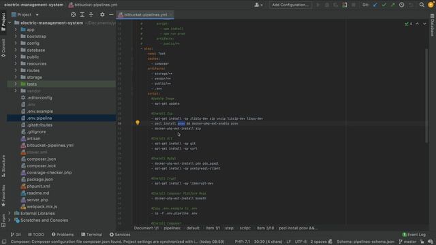This screenshot has height=245, width=436.
Task: Open the Commit tool window stripe button
Action: pos(3,48)
